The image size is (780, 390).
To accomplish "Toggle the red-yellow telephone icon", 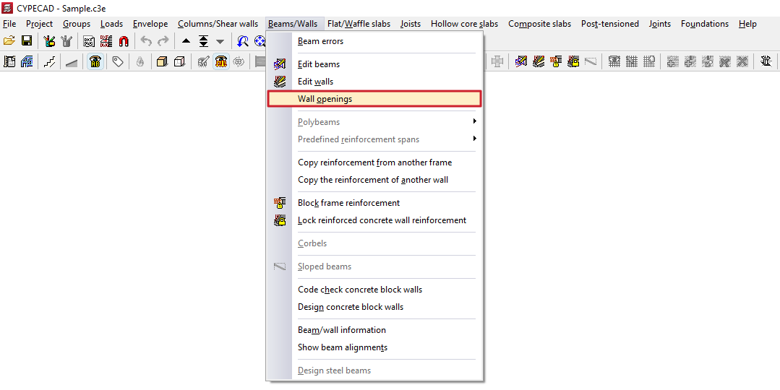I will (221, 62).
